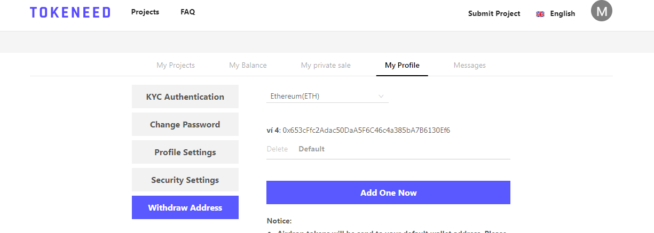Open the Projects menu item
The height and width of the screenshot is (233, 654).
pyautogui.click(x=145, y=12)
